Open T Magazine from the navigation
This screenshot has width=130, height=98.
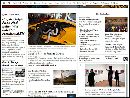[105, 3]
